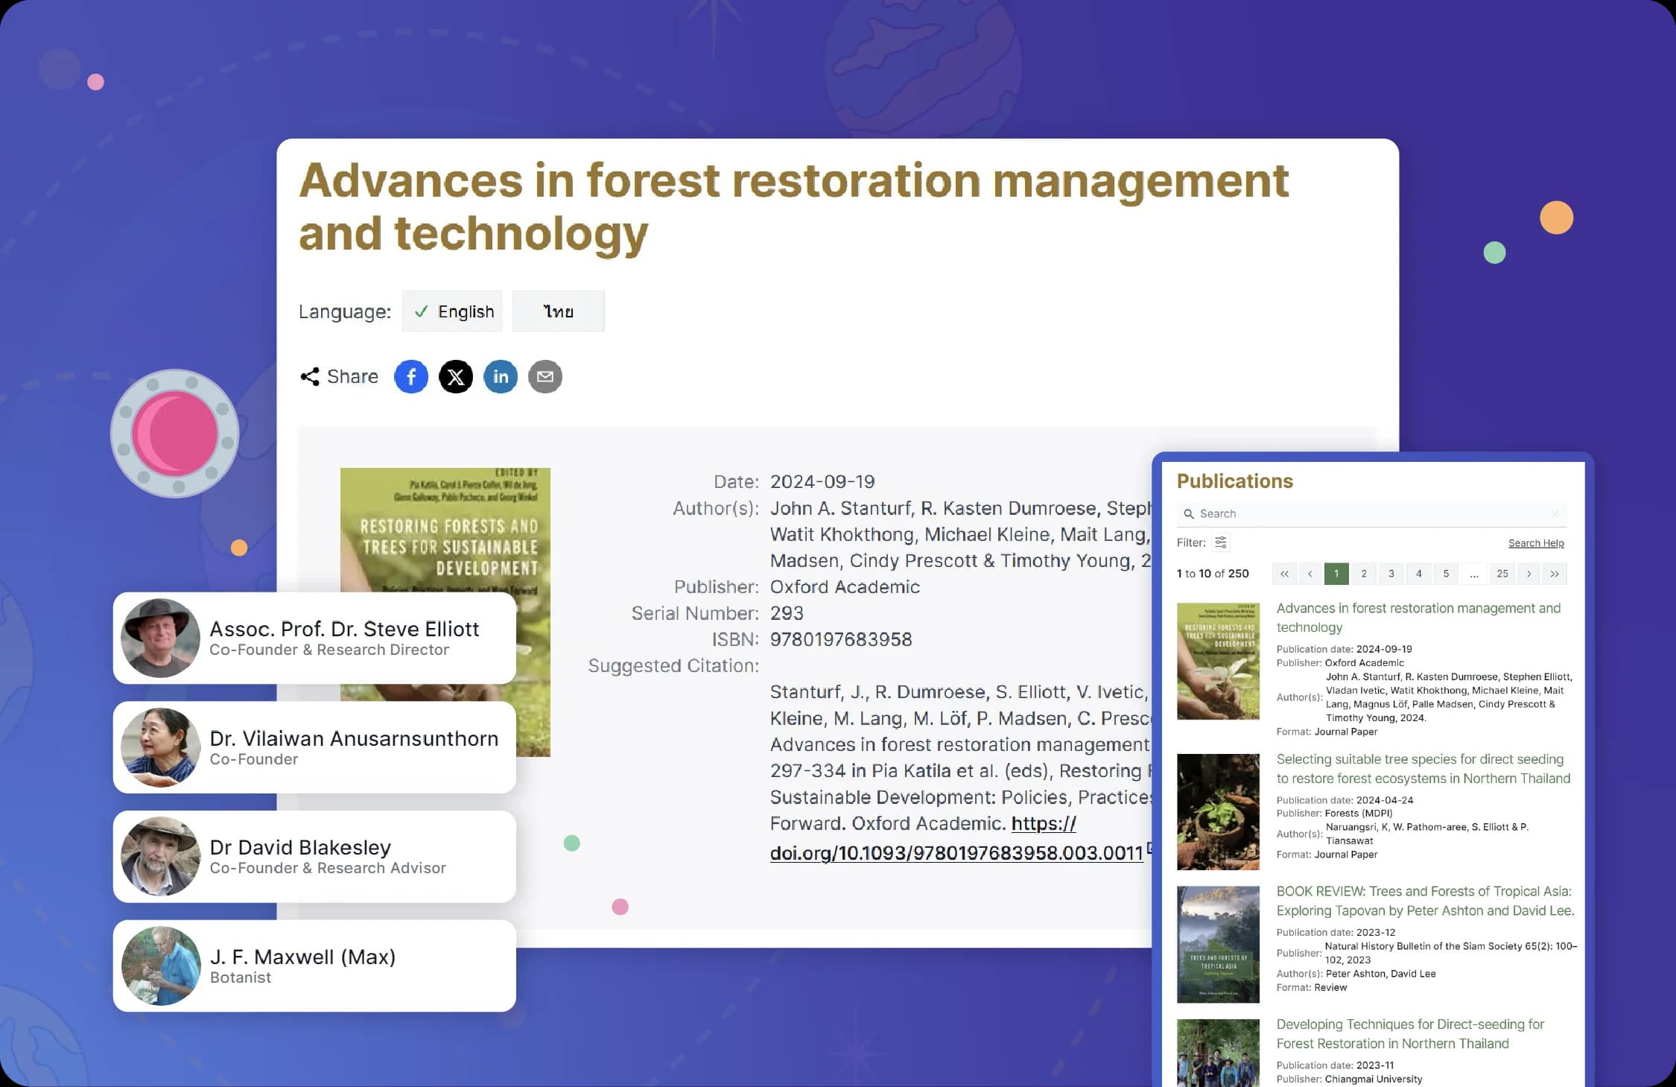Go to next page arrow in pagination

pyautogui.click(x=1529, y=574)
